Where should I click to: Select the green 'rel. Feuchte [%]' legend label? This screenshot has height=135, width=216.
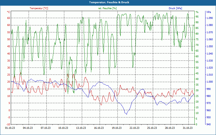pyautogui.click(x=107, y=8)
